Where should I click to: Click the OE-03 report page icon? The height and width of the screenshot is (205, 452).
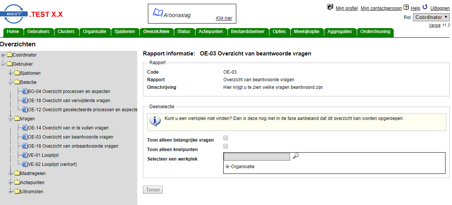click(x=25, y=137)
